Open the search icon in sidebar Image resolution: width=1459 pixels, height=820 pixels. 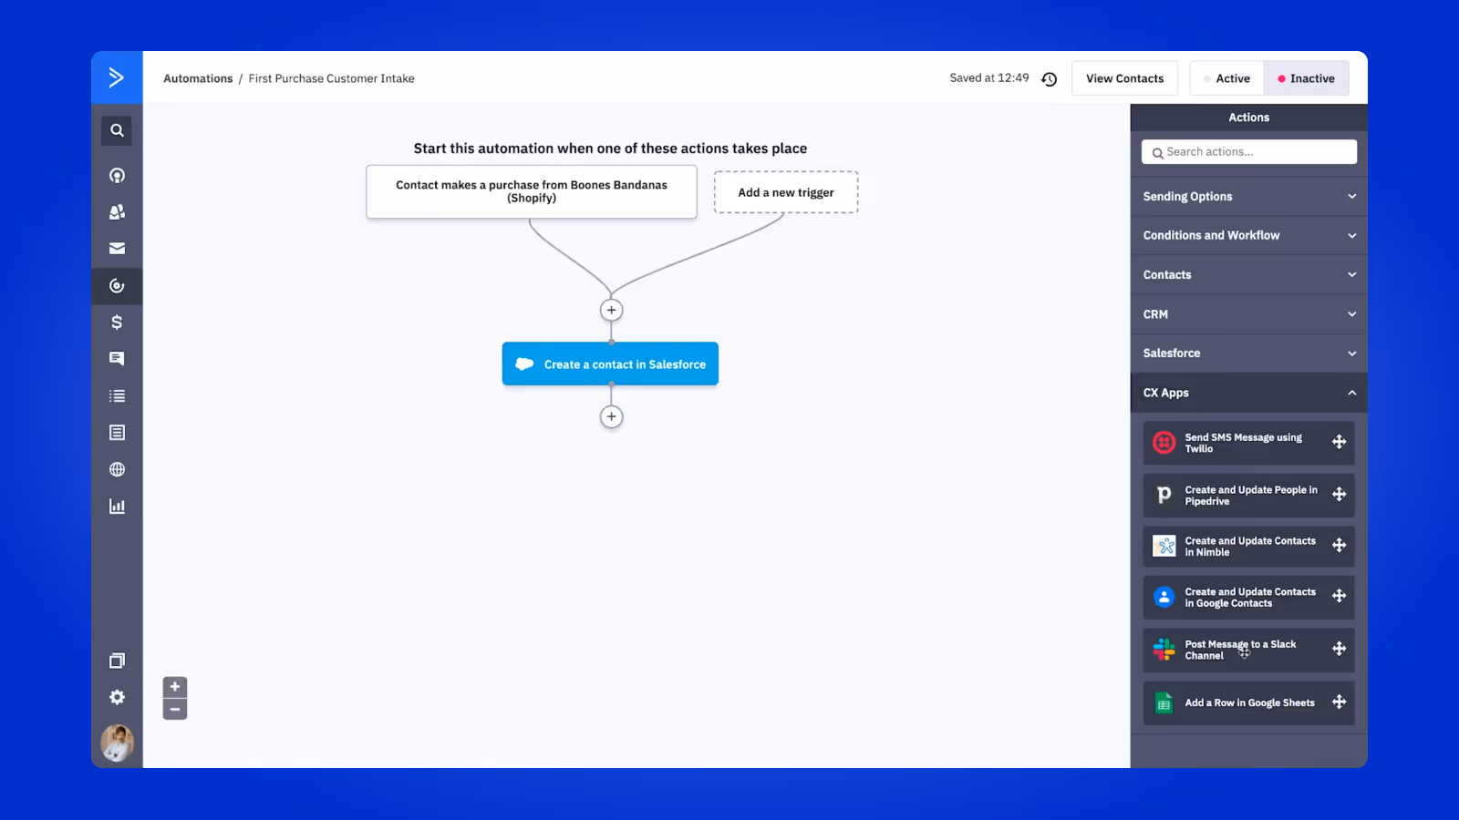(117, 130)
